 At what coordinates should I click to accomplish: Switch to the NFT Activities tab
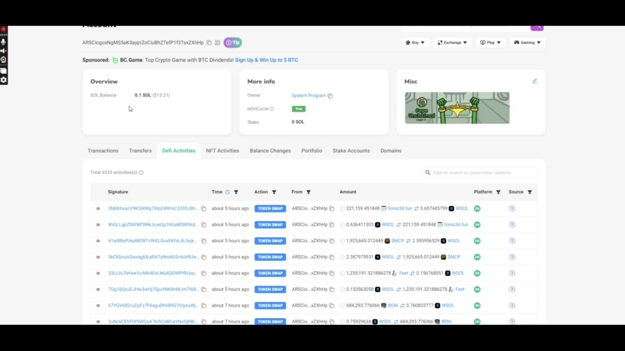coord(223,151)
